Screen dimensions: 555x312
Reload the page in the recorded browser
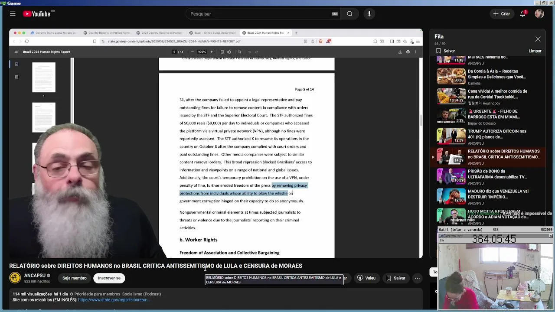27,41
